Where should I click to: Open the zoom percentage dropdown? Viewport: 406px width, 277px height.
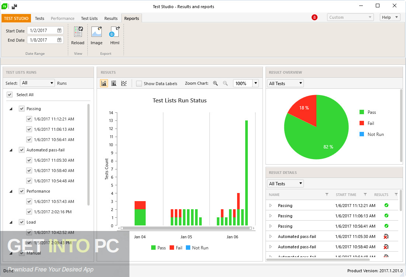(256, 83)
